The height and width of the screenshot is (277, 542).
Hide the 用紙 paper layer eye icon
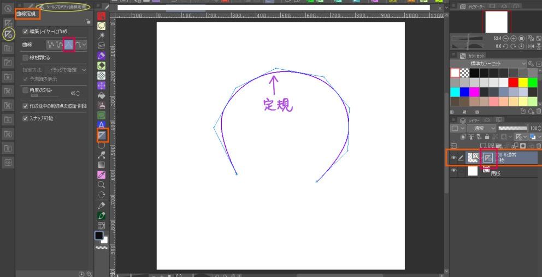(453, 171)
